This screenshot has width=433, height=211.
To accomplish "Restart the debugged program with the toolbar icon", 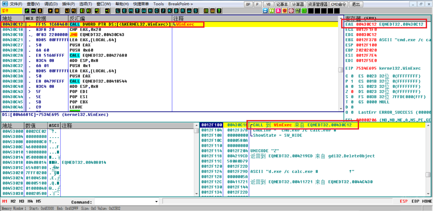I will [x=27, y=11].
